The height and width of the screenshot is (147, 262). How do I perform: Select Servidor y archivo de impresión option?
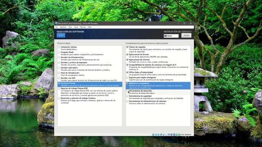59,62
